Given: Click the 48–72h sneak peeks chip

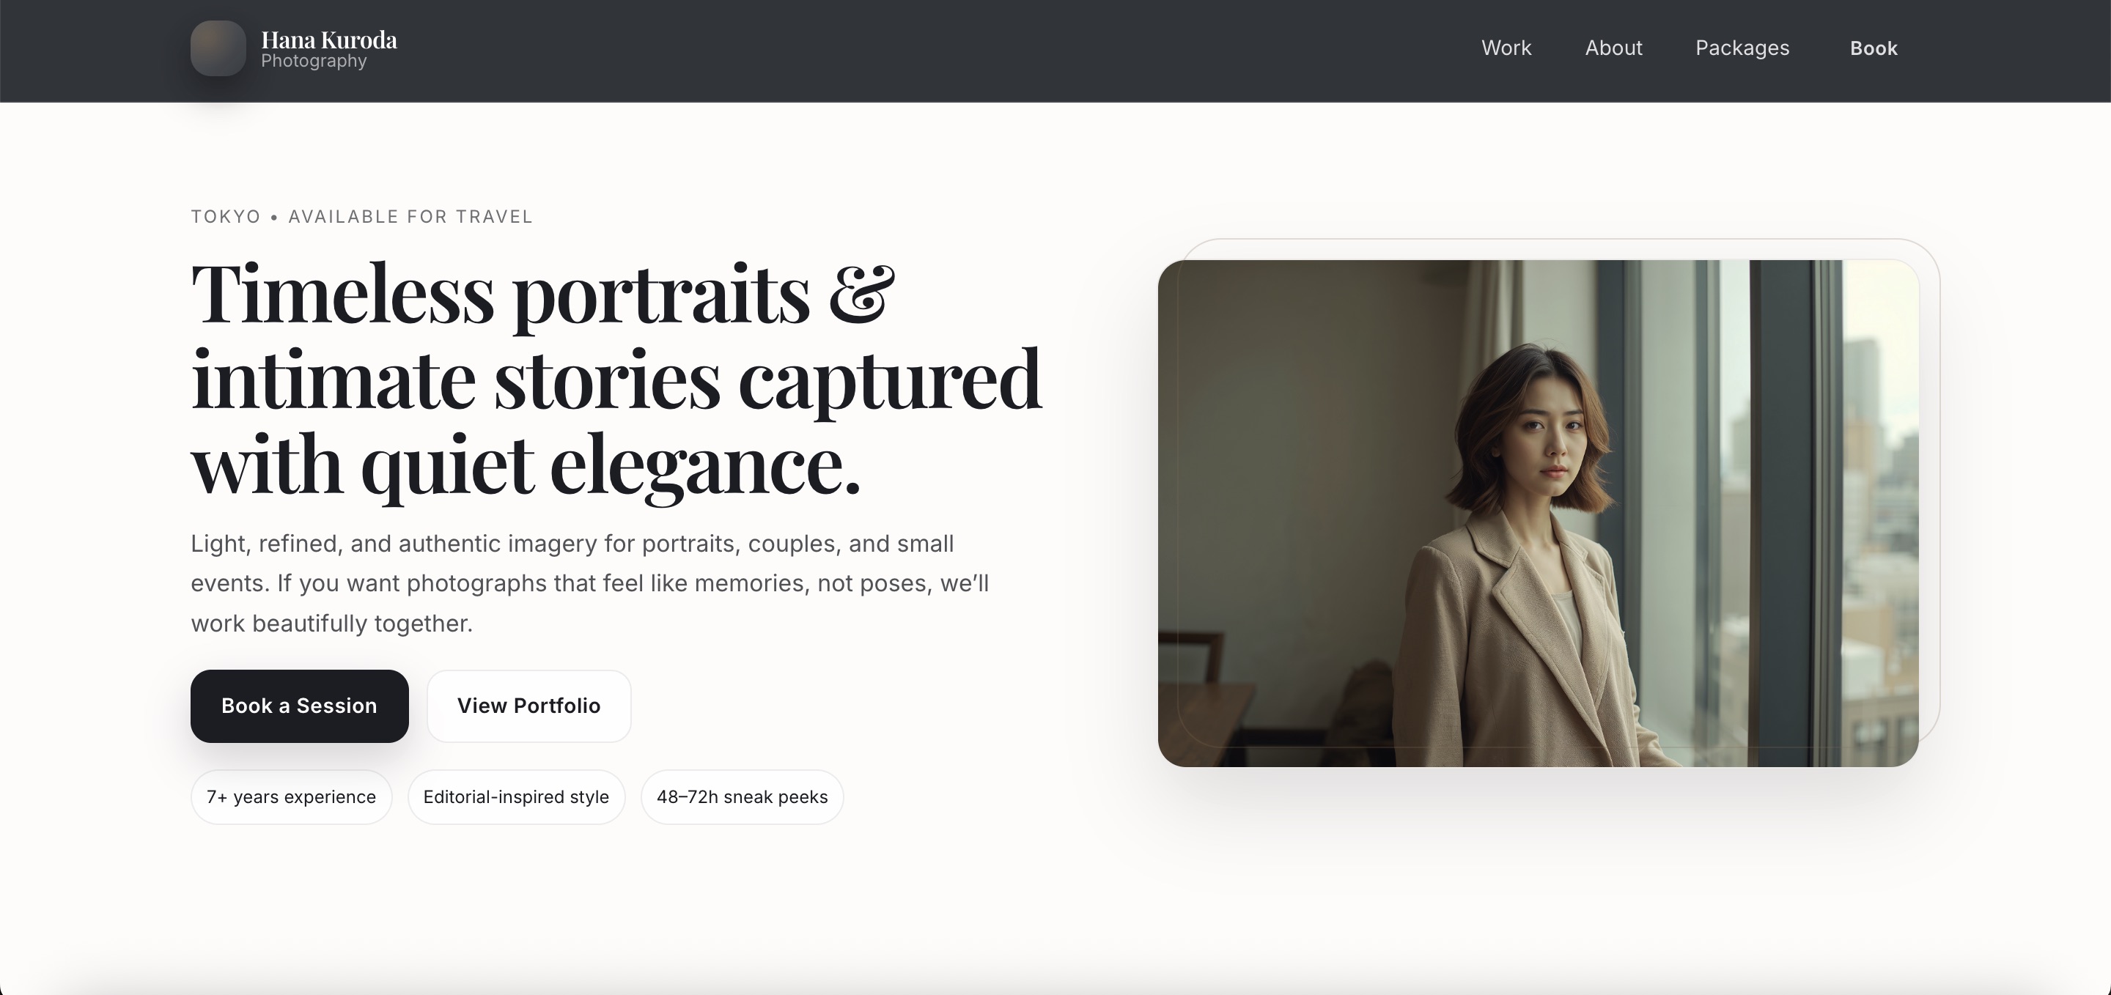Looking at the screenshot, I should coord(742,797).
